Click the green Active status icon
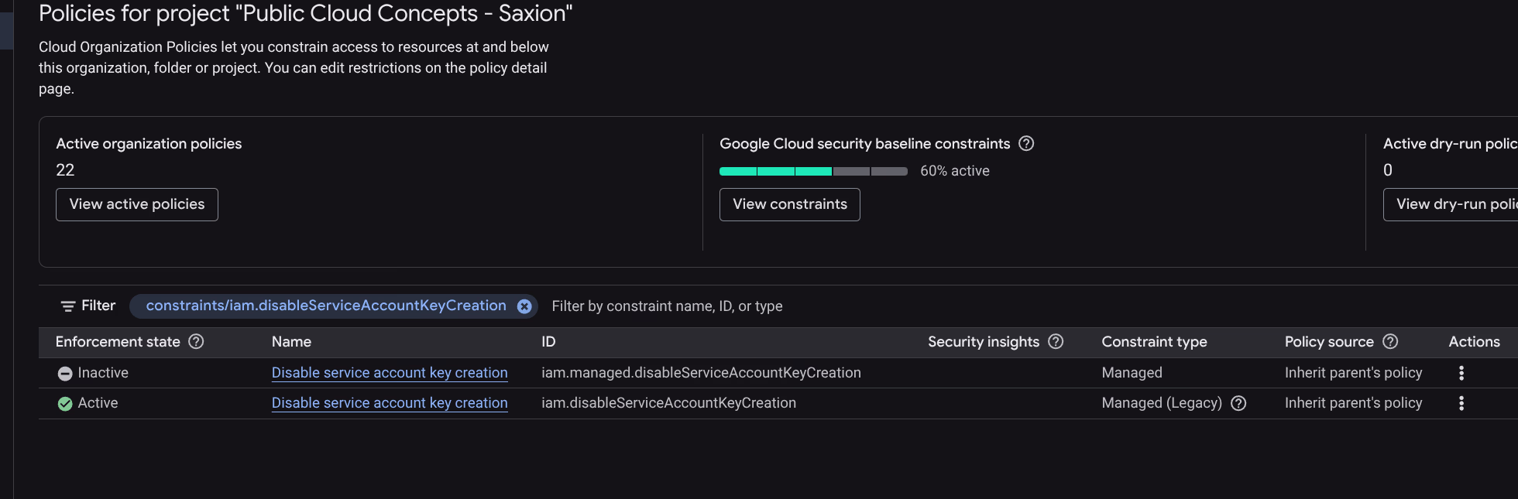The width and height of the screenshot is (1518, 499). coord(65,404)
